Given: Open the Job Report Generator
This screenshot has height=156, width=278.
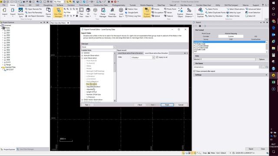Looking at the screenshot, I should pos(35,16).
